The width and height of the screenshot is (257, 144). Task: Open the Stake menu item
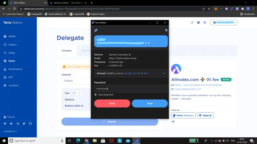(x=12, y=61)
